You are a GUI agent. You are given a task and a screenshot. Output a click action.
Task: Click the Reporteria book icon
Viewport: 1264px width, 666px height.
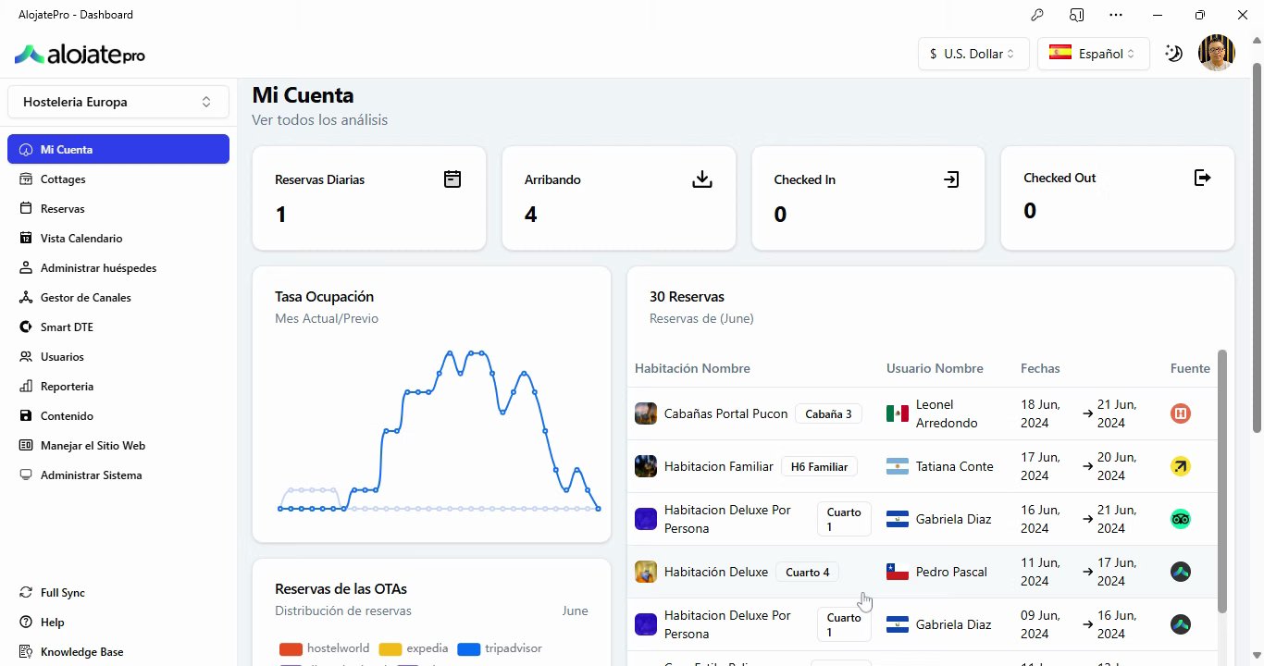[26, 387]
